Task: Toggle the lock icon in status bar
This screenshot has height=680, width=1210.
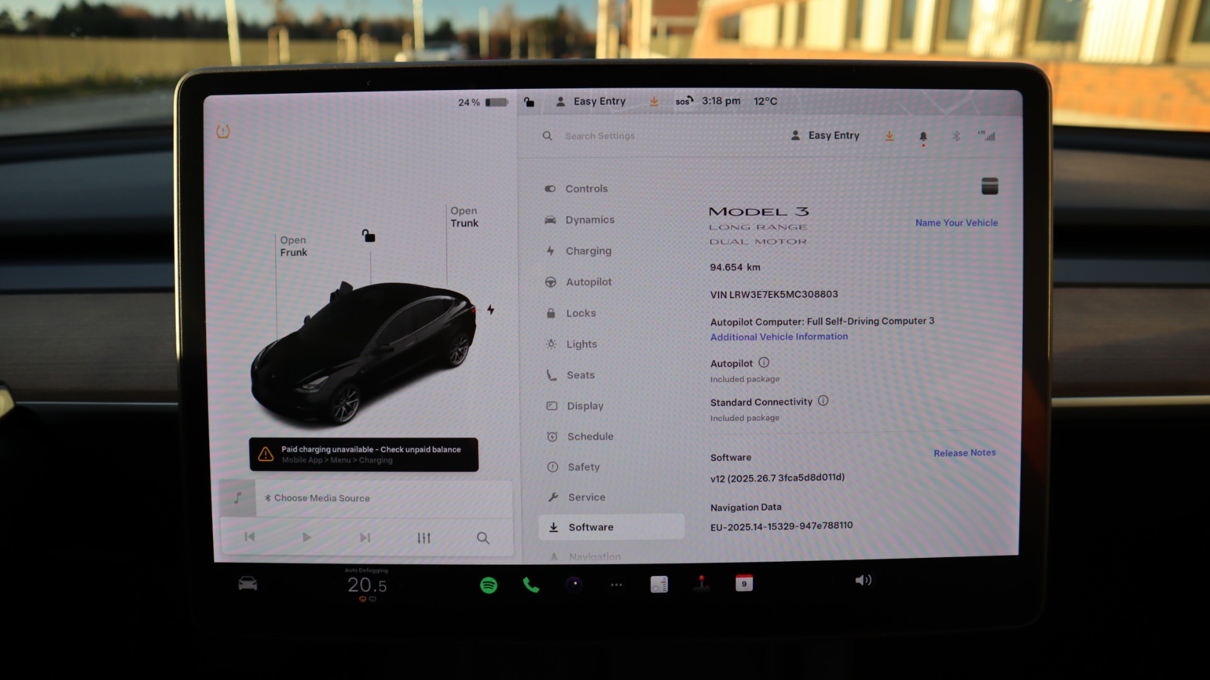Action: tap(529, 102)
